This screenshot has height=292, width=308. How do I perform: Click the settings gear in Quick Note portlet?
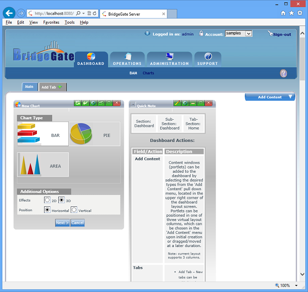click(x=185, y=103)
